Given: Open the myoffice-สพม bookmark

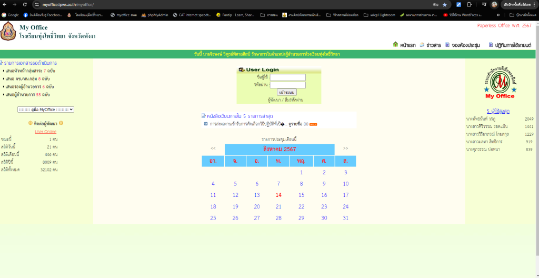Looking at the screenshot, I should tap(124, 15).
